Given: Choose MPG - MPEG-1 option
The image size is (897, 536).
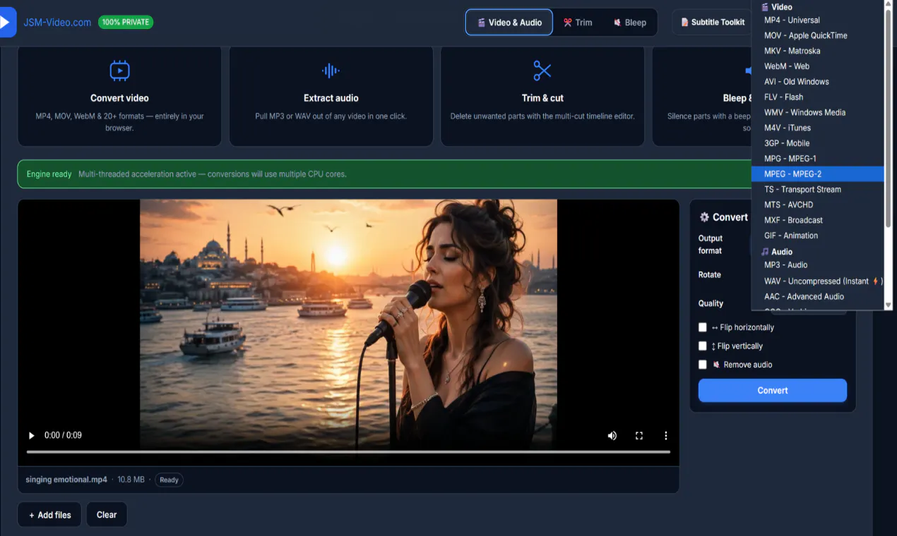Looking at the screenshot, I should pyautogui.click(x=818, y=159).
